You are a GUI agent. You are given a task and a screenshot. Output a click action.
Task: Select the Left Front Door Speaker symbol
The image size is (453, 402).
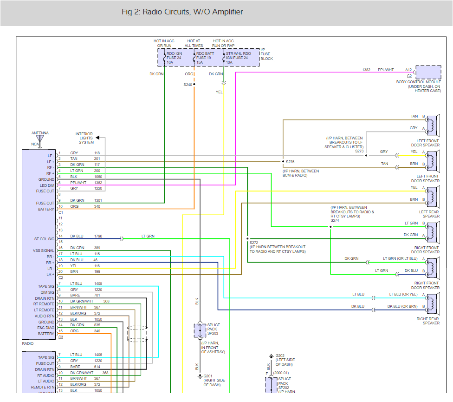(x=432, y=125)
